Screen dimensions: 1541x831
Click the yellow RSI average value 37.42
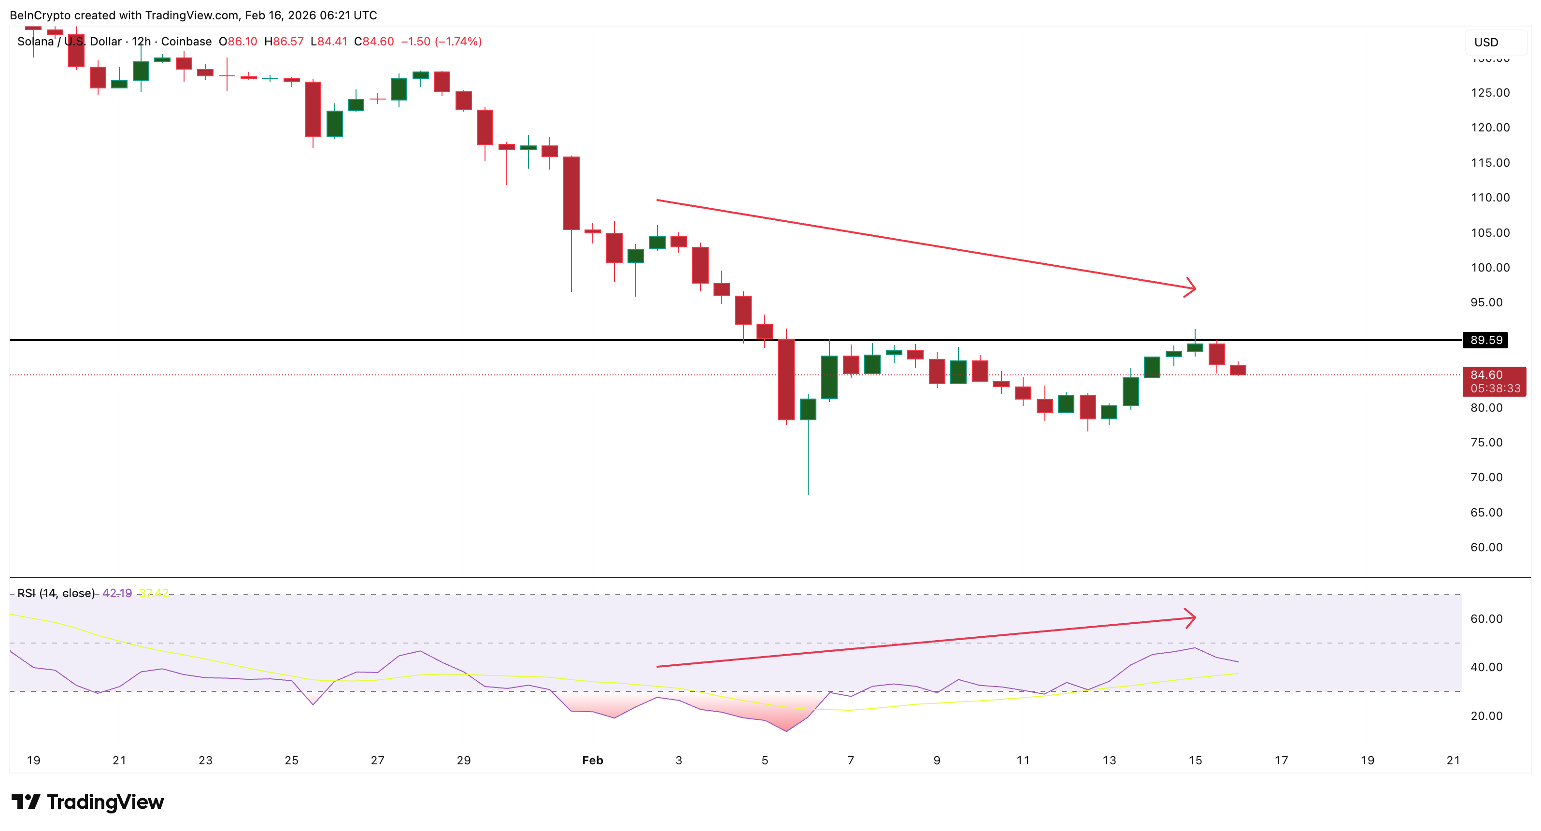click(x=153, y=593)
